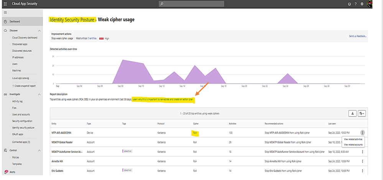383x180 pixels.
Task: Open Users under Discover
Action: (15, 64)
